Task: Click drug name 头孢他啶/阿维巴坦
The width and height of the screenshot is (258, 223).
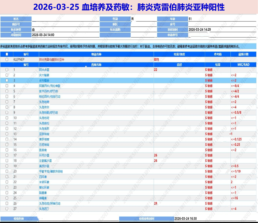Action: (x=50, y=203)
